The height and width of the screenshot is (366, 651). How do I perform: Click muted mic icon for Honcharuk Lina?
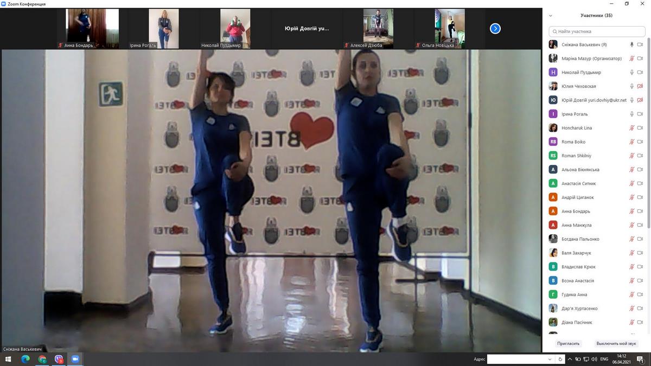coord(631,128)
